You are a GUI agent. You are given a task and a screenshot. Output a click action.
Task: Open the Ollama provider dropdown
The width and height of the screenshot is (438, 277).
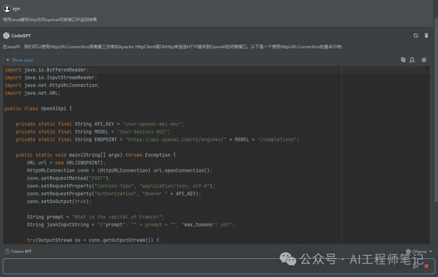point(419,251)
